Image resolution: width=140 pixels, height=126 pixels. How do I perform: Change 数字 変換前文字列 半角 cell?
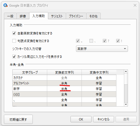pos(64,89)
